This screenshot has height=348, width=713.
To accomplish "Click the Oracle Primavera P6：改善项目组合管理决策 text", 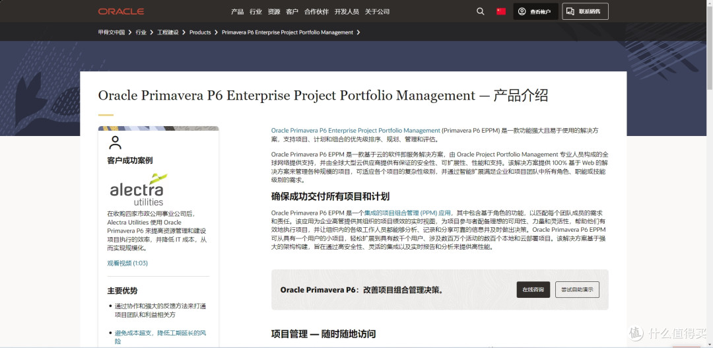I will click(x=362, y=291).
